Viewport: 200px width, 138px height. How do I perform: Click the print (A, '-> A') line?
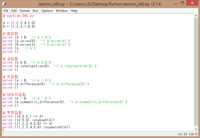pyautogui.click(x=19, y=48)
